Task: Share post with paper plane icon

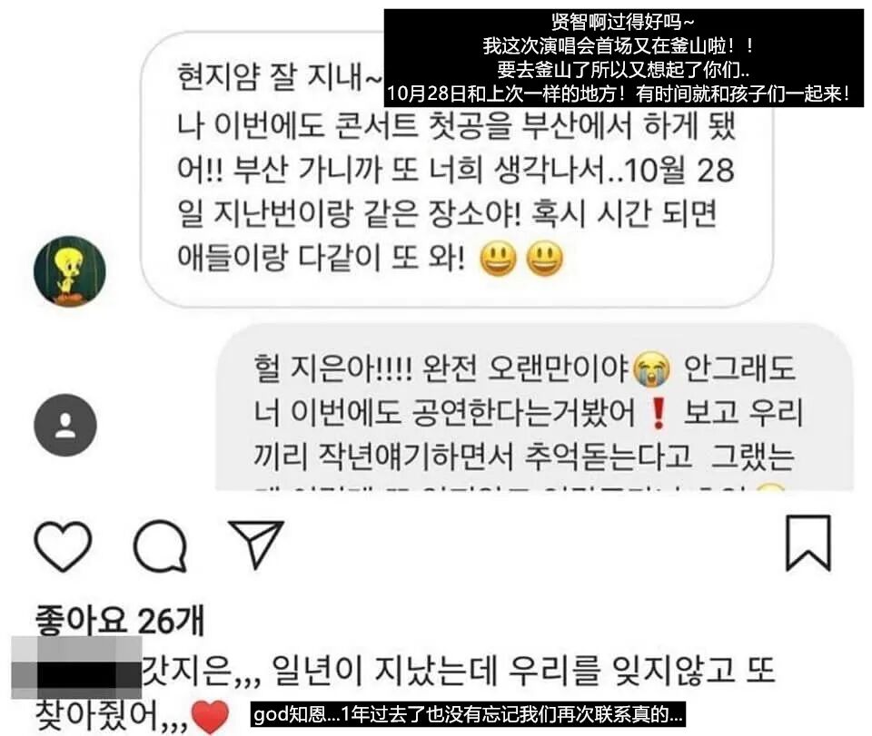Action: pyautogui.click(x=257, y=544)
